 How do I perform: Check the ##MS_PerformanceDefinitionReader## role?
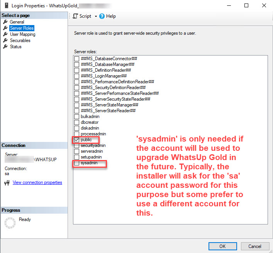click(x=76, y=82)
